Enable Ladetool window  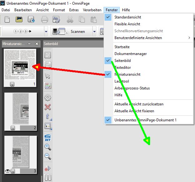(149, 81)
